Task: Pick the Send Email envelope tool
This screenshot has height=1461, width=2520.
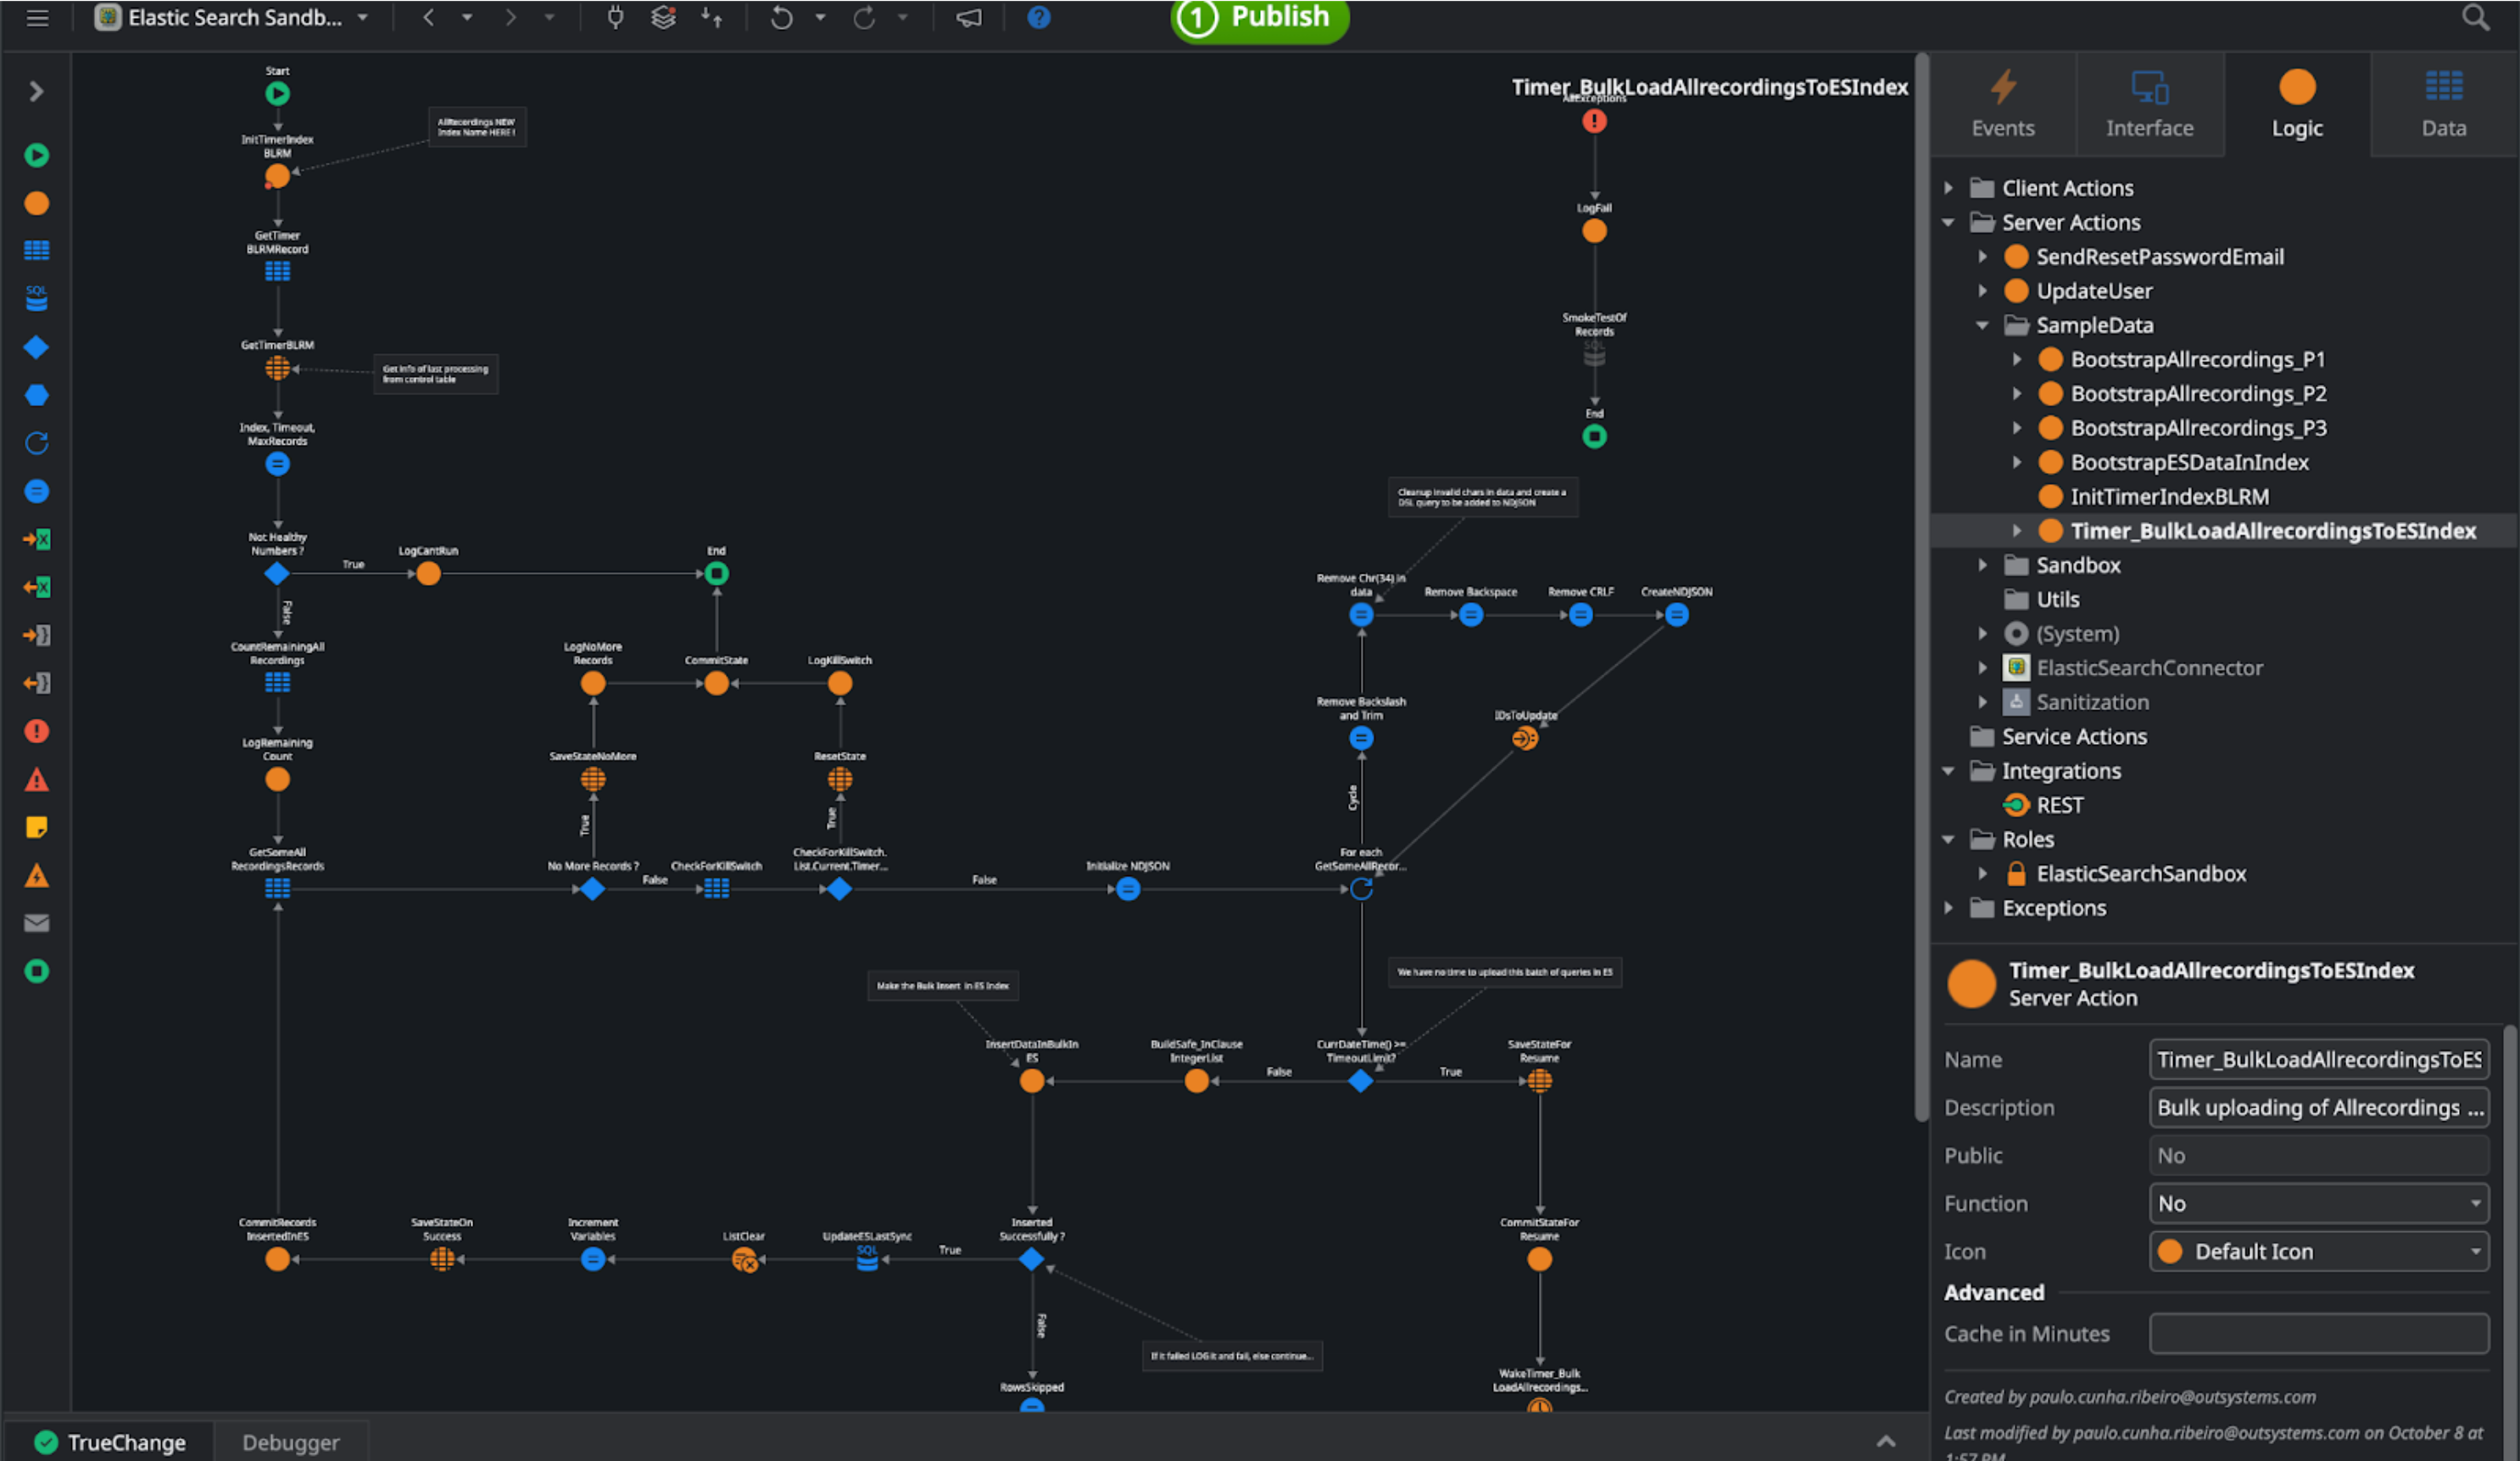Action: point(37,924)
